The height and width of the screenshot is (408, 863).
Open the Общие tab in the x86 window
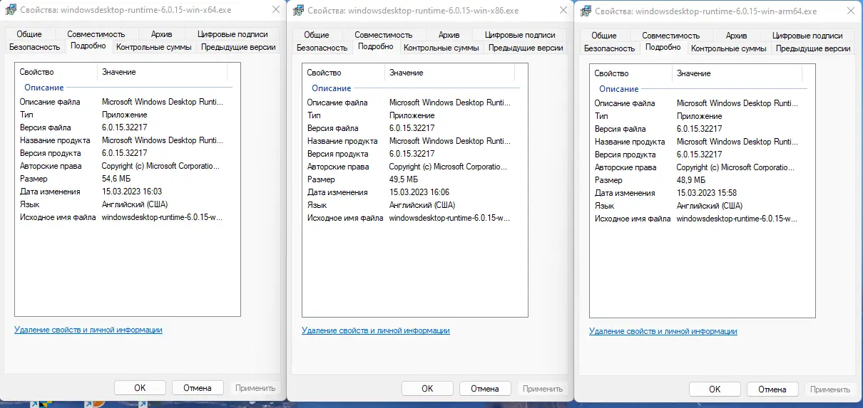coord(316,35)
